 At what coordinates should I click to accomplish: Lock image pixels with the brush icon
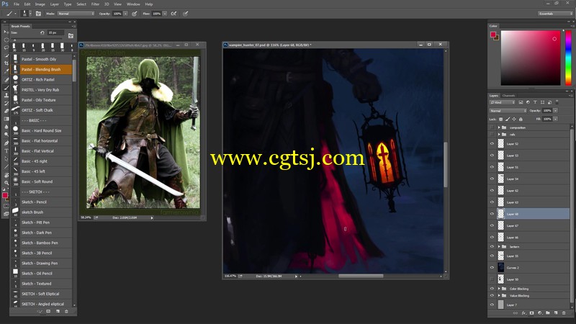pyautogui.click(x=508, y=119)
